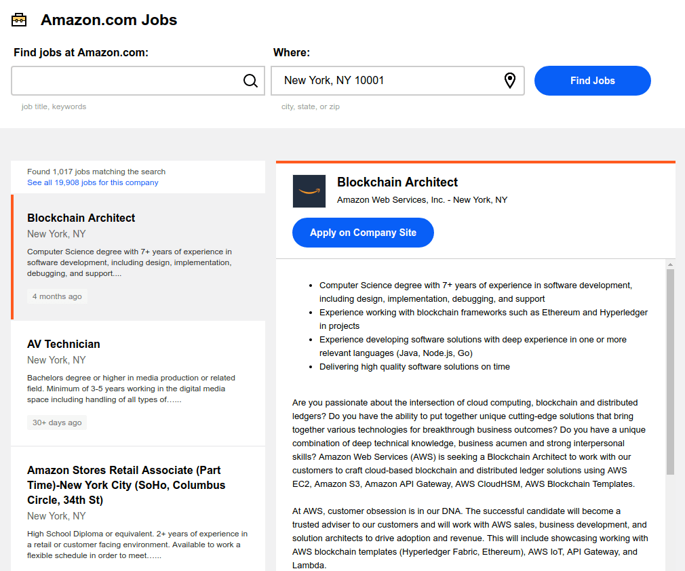Click Apply on Company Site button
The image size is (685, 571).
coord(363,233)
